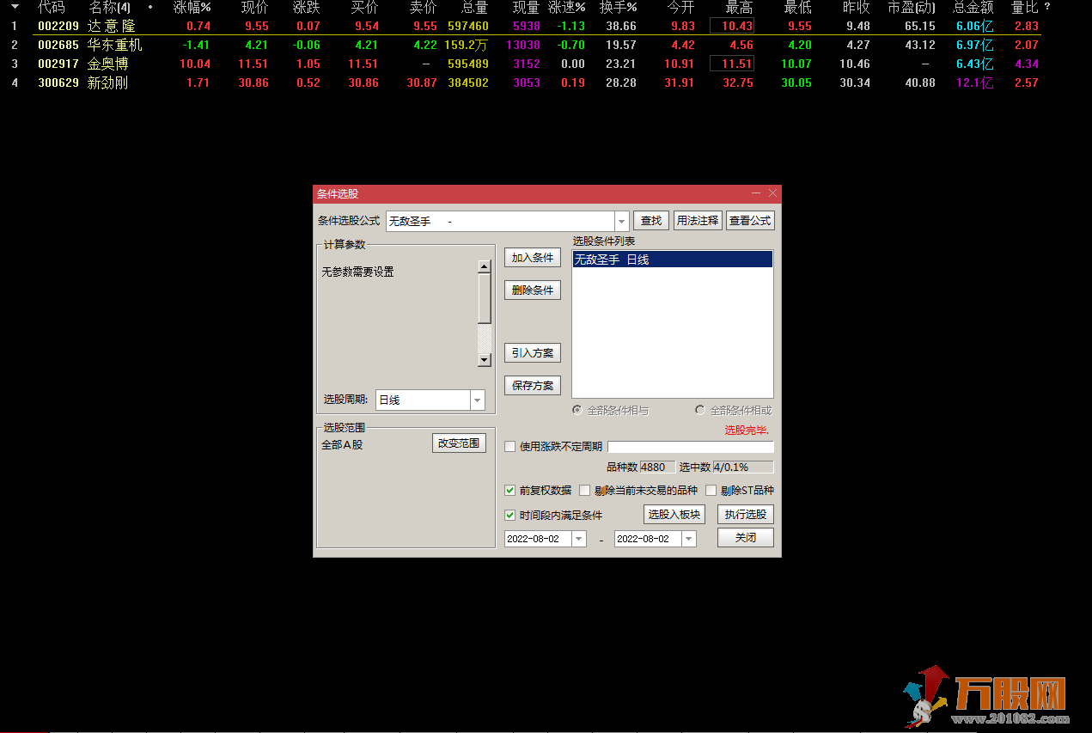1092x733 pixels.
Task: Sort by 总金额 column header
Action: 973,7
